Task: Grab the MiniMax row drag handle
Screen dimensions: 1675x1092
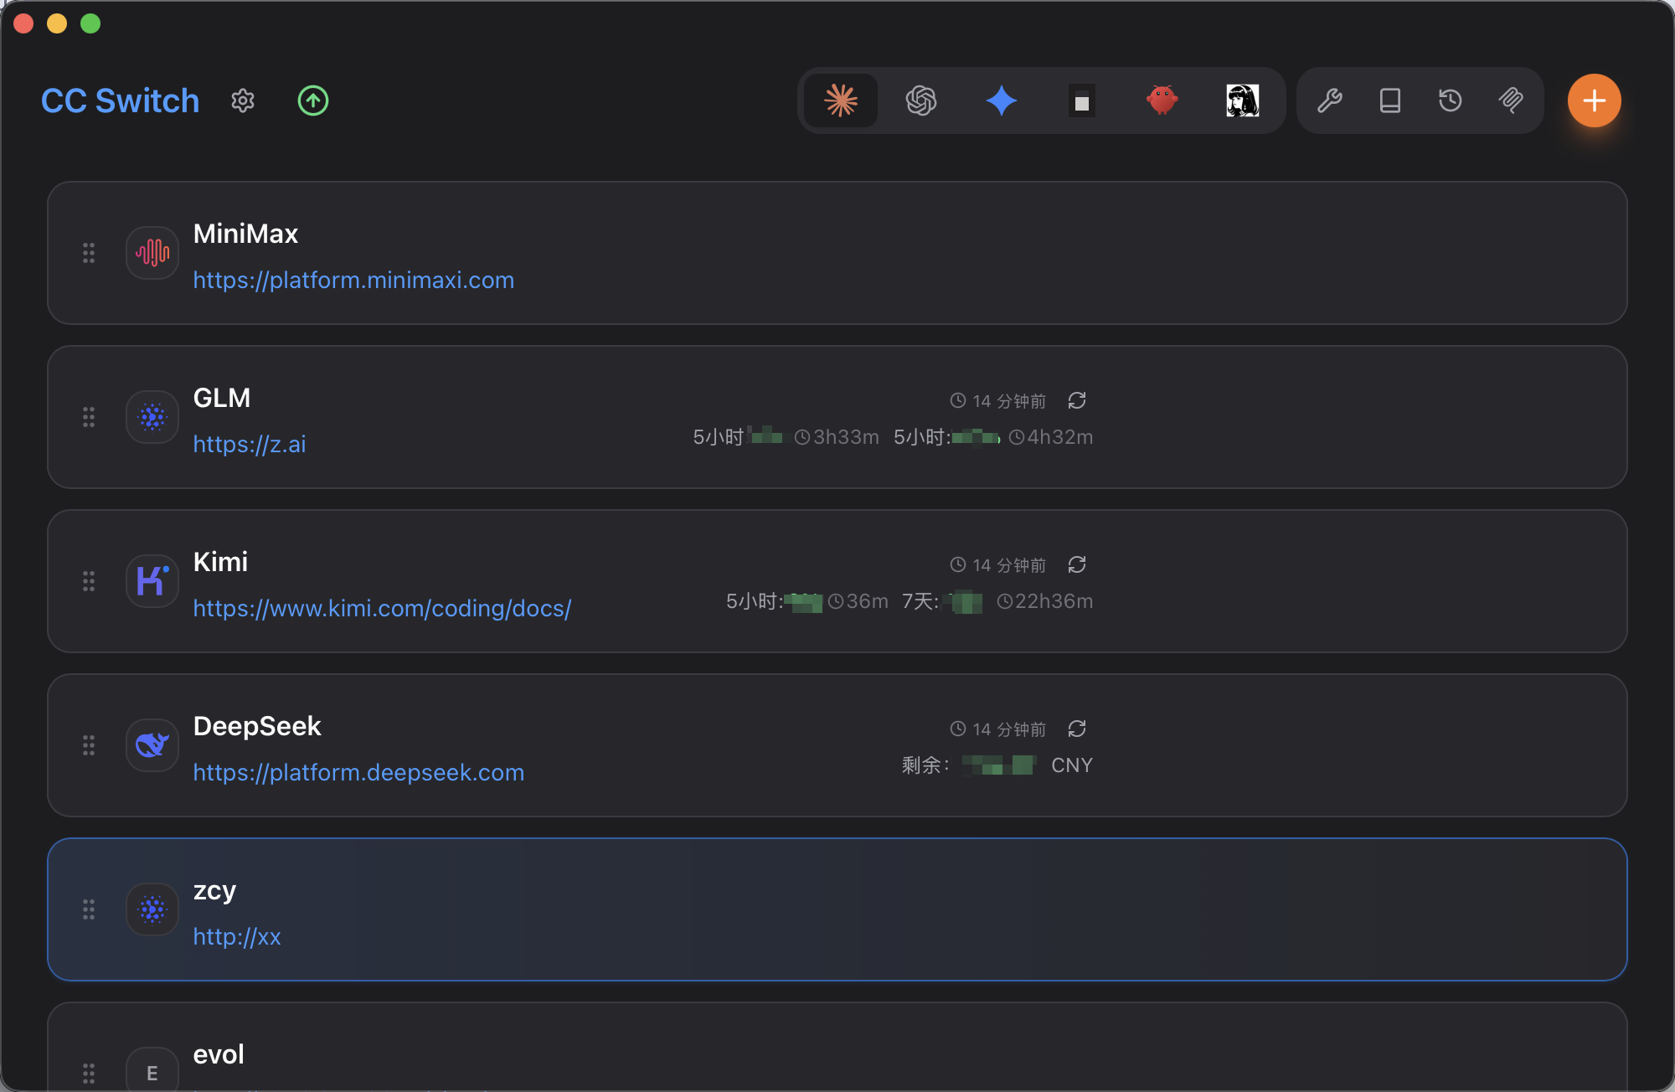Action: (x=89, y=253)
